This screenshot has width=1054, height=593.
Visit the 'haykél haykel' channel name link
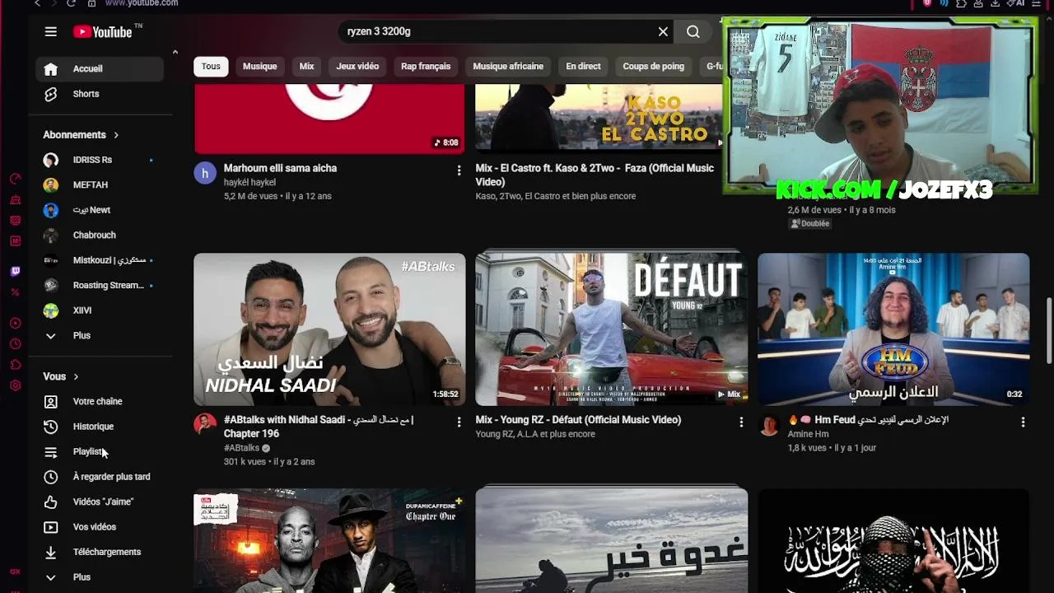coord(250,183)
